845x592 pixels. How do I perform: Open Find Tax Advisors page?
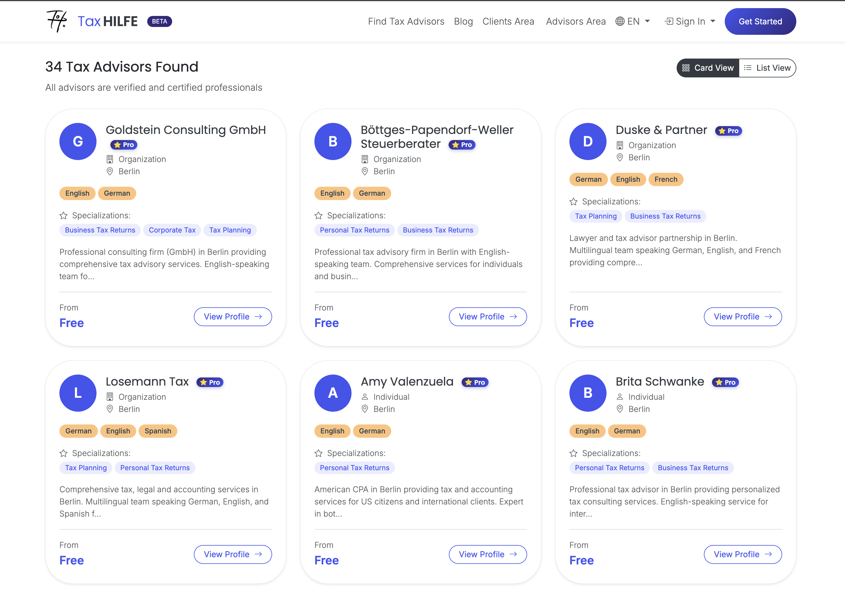[406, 21]
